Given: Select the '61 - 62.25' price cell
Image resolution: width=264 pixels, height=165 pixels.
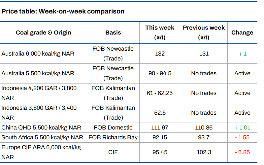Looking at the screenshot, I should [x=160, y=93].
